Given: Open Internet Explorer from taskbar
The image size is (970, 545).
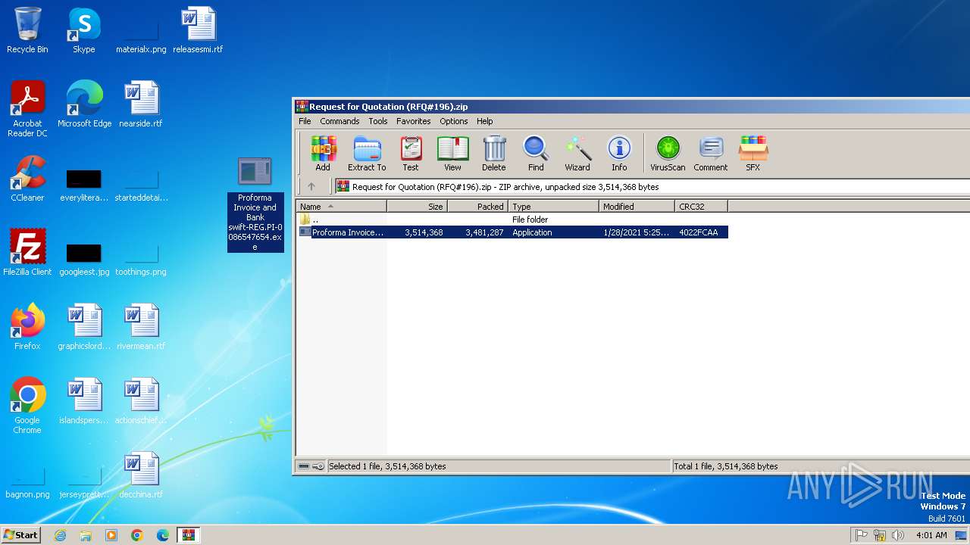Looking at the screenshot, I should click(x=60, y=535).
